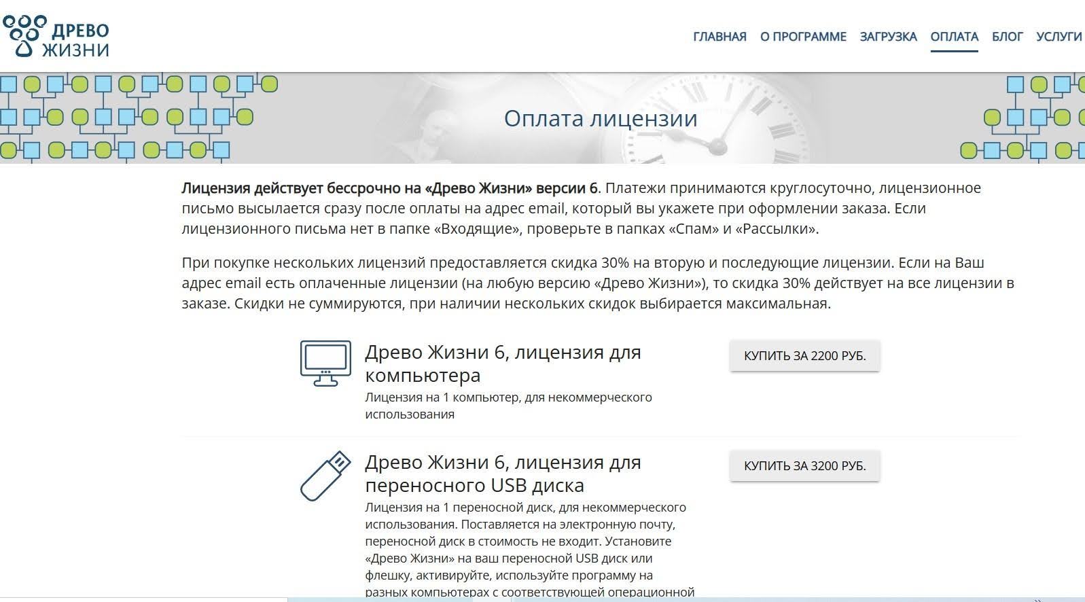Image resolution: width=1085 pixels, height=602 pixels.
Task: Click the description Лицензия на 1 компьютер
Action: 508,406
